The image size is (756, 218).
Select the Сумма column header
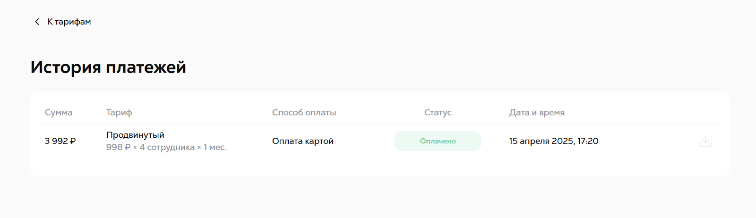59,112
